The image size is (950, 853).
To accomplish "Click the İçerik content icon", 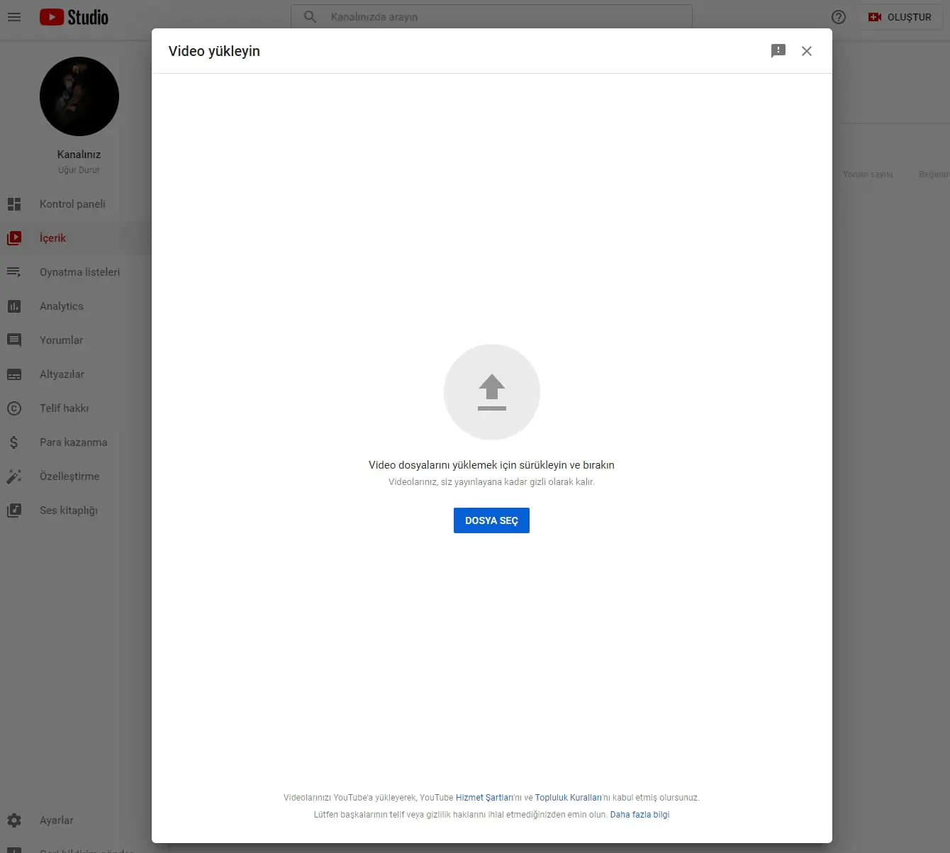I will click(x=14, y=238).
